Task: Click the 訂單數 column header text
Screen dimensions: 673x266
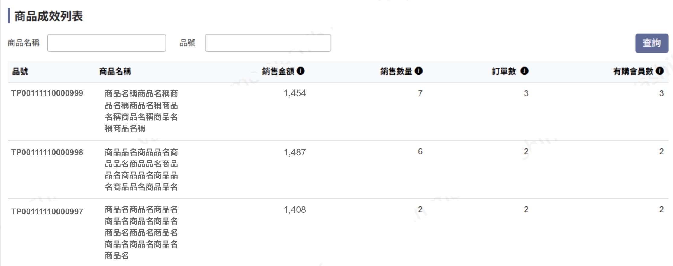Action: [x=504, y=71]
